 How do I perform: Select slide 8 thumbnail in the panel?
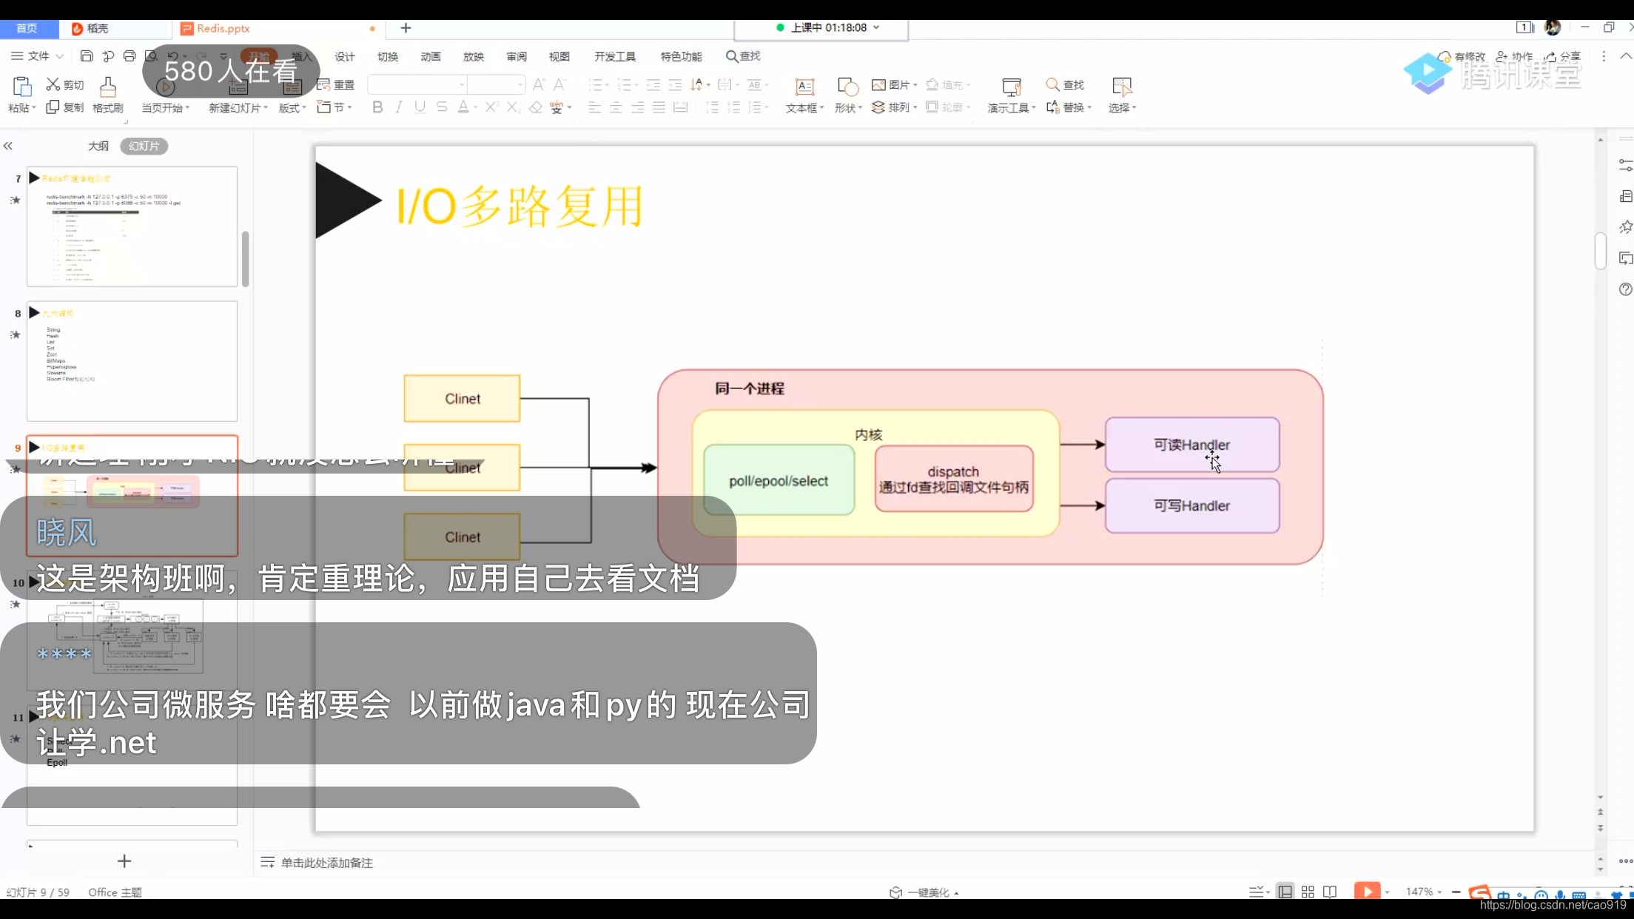132,361
